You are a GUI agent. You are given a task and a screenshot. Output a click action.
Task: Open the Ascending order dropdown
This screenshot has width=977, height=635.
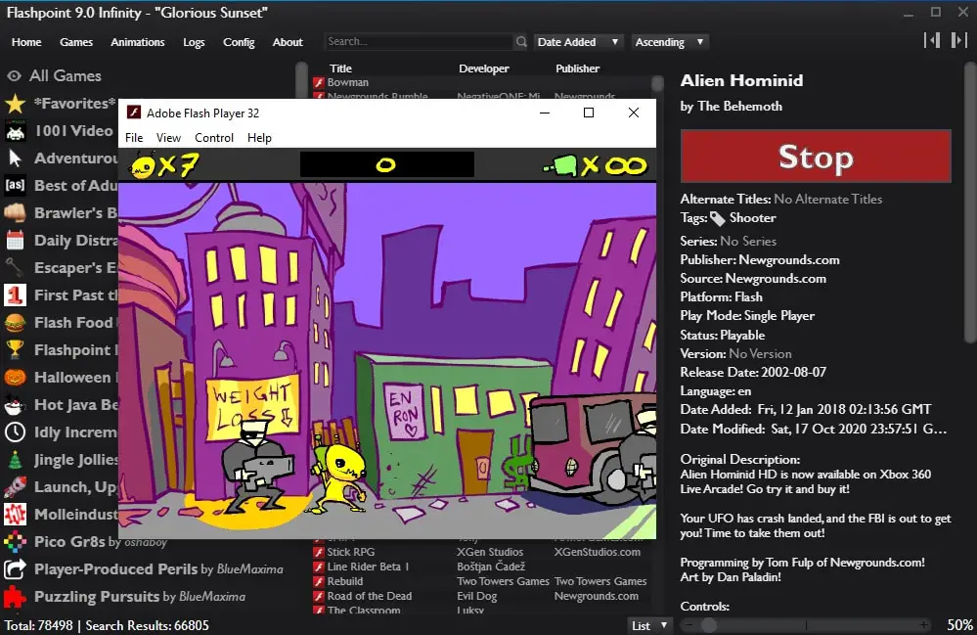coord(671,42)
